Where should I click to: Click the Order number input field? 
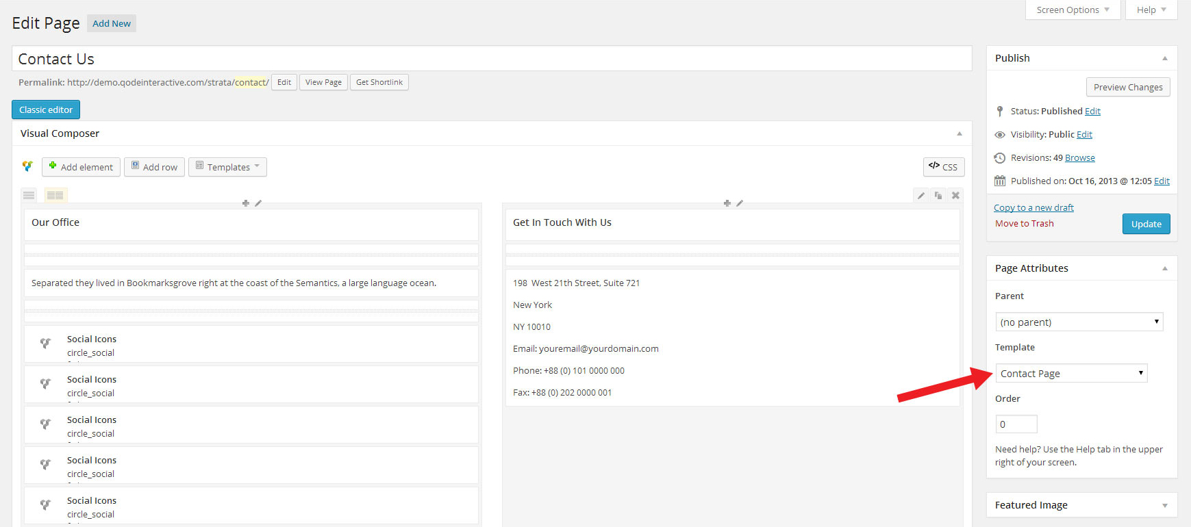tap(1016, 424)
